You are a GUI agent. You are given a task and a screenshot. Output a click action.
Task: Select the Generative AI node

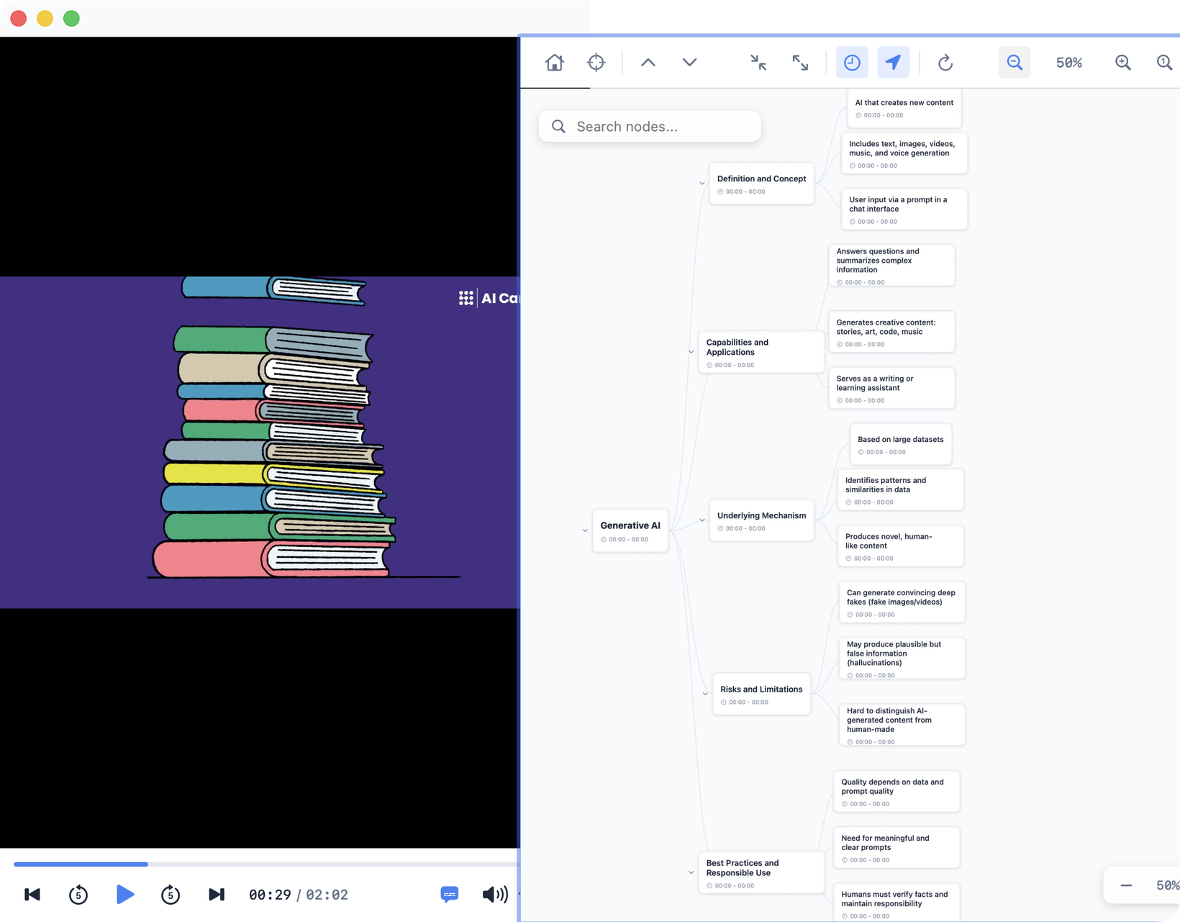pyautogui.click(x=630, y=531)
